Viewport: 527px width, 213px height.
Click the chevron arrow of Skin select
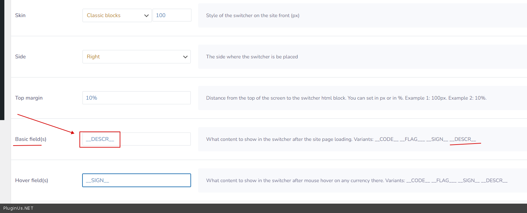146,16
